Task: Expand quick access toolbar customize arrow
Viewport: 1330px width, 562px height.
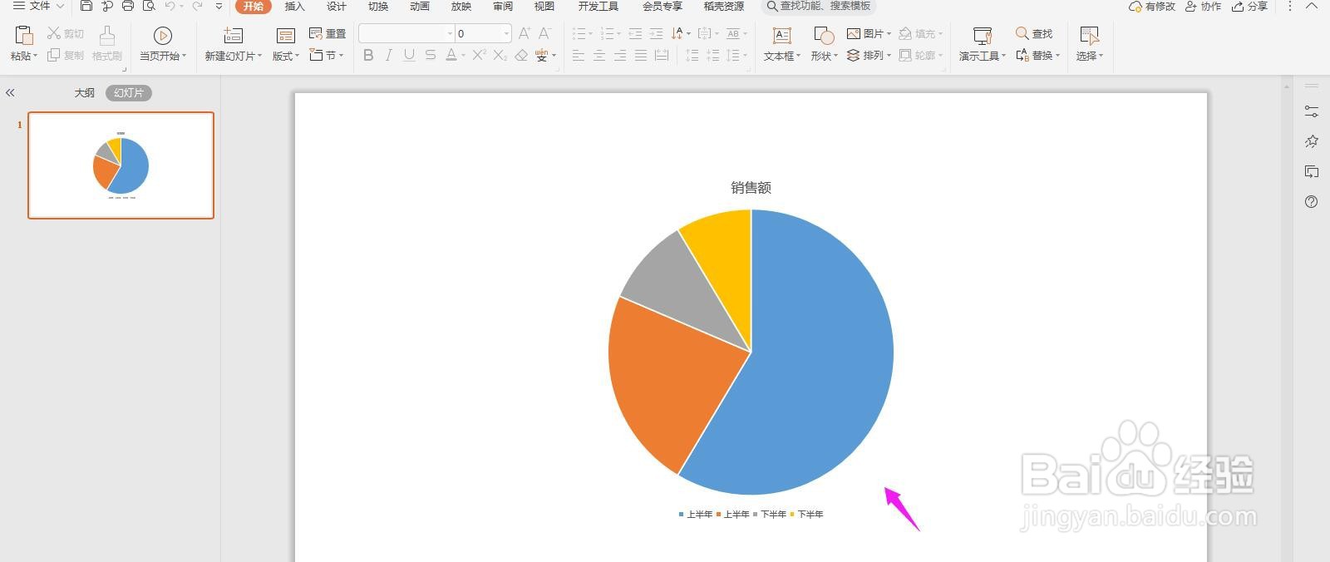Action: [x=219, y=6]
